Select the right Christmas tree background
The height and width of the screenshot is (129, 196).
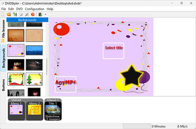[34, 79]
